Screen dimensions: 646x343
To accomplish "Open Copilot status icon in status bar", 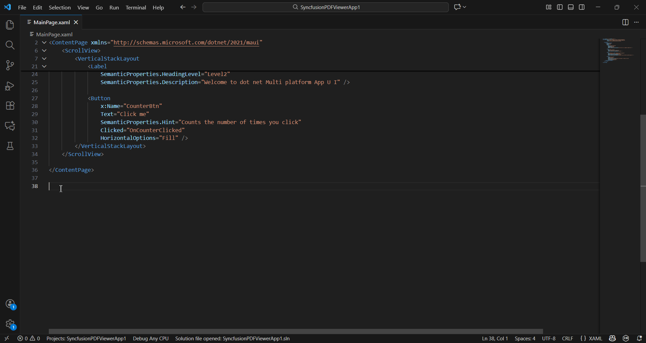I will pyautogui.click(x=612, y=338).
